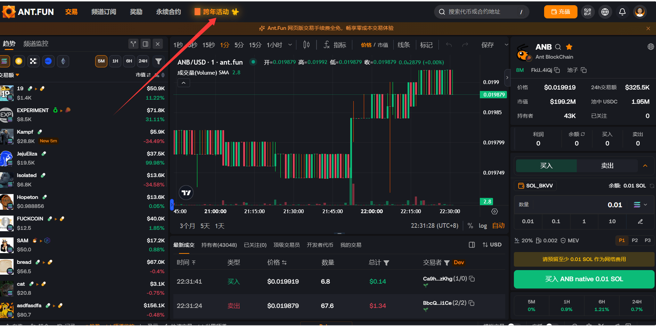Click the chart redo arrow
Image resolution: width=656 pixels, height=326 pixels.
pyautogui.click(x=465, y=45)
